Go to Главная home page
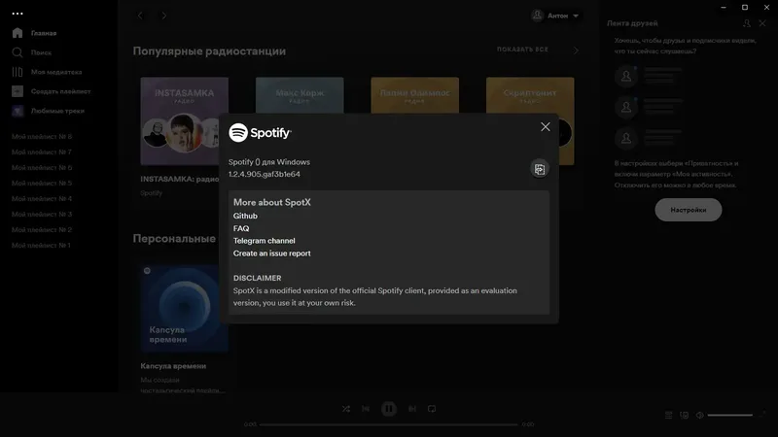 [44, 33]
